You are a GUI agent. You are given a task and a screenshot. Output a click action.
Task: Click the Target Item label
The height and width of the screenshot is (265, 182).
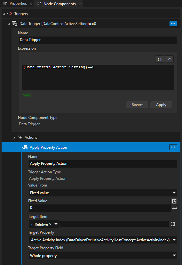(x=38, y=217)
